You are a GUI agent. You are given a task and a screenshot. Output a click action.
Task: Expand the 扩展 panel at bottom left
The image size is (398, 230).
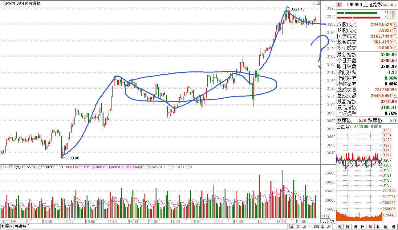6,227
